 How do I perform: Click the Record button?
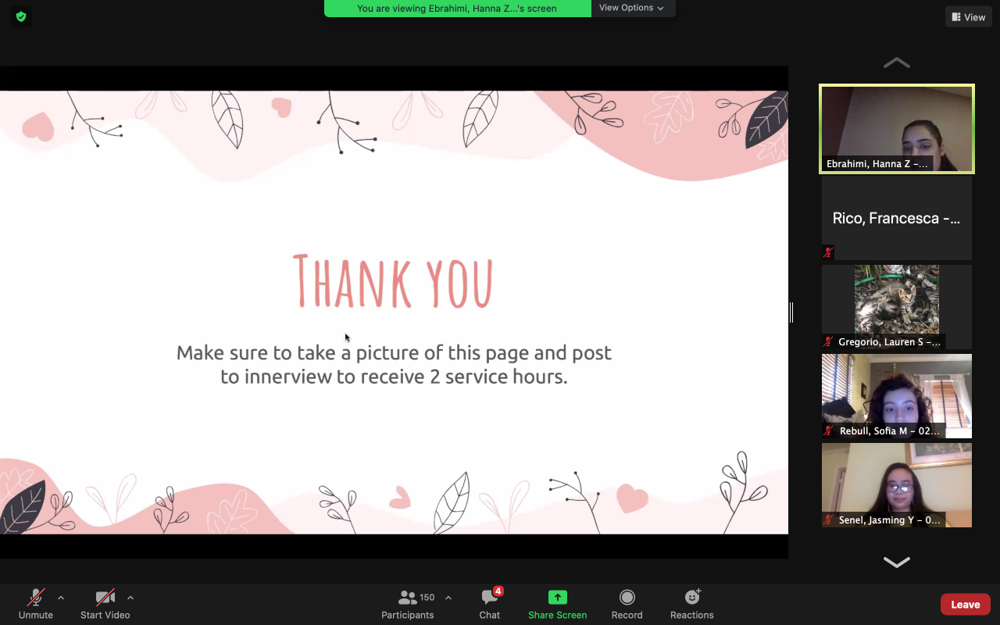click(627, 604)
